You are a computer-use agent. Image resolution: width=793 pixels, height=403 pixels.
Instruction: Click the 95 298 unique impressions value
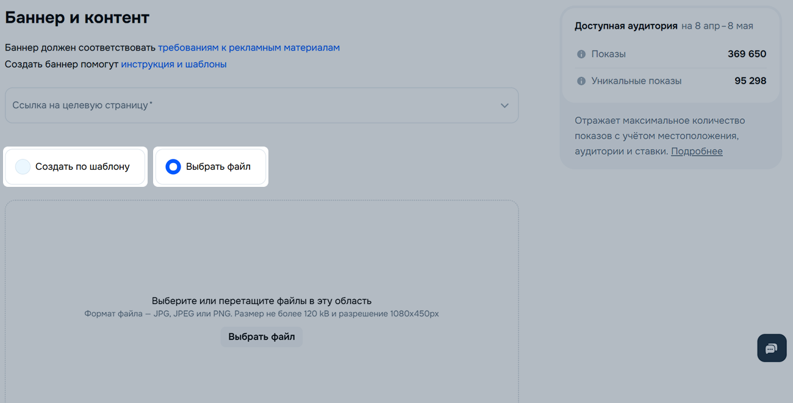[x=750, y=81]
